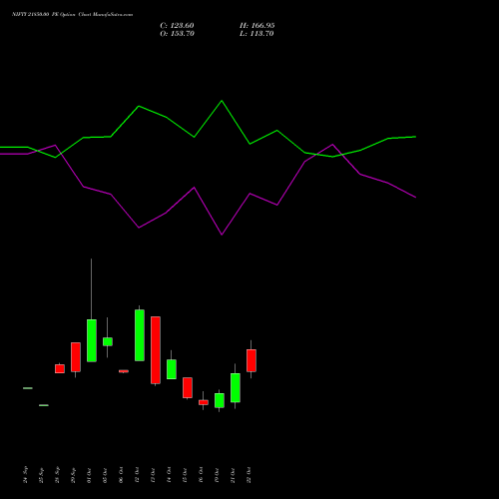Click the close value C: 123.60
Viewport: 499px width, 499px height.
pos(177,26)
